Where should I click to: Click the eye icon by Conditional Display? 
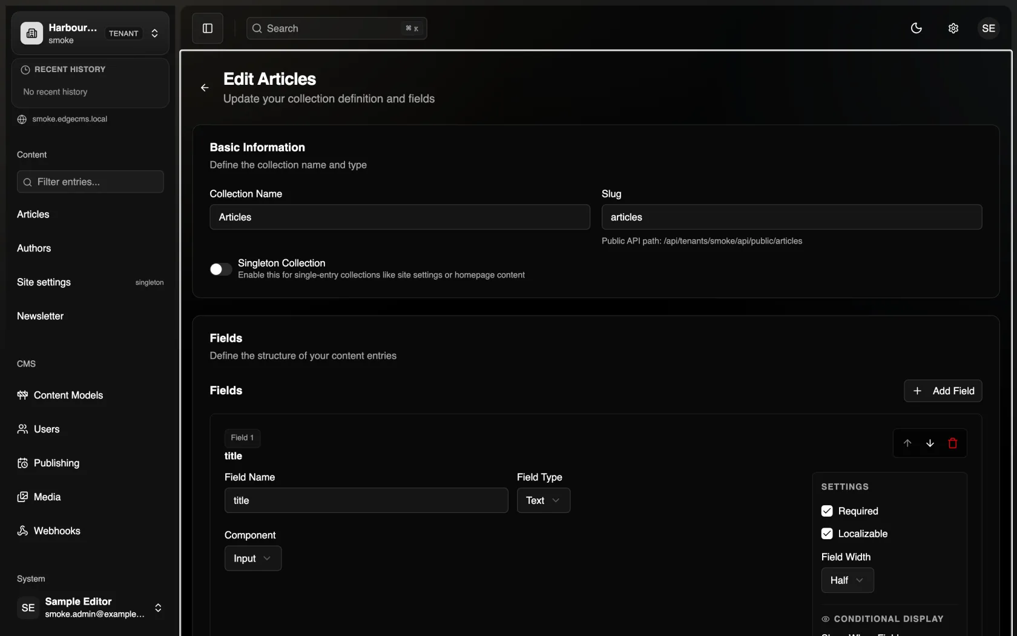(826, 619)
